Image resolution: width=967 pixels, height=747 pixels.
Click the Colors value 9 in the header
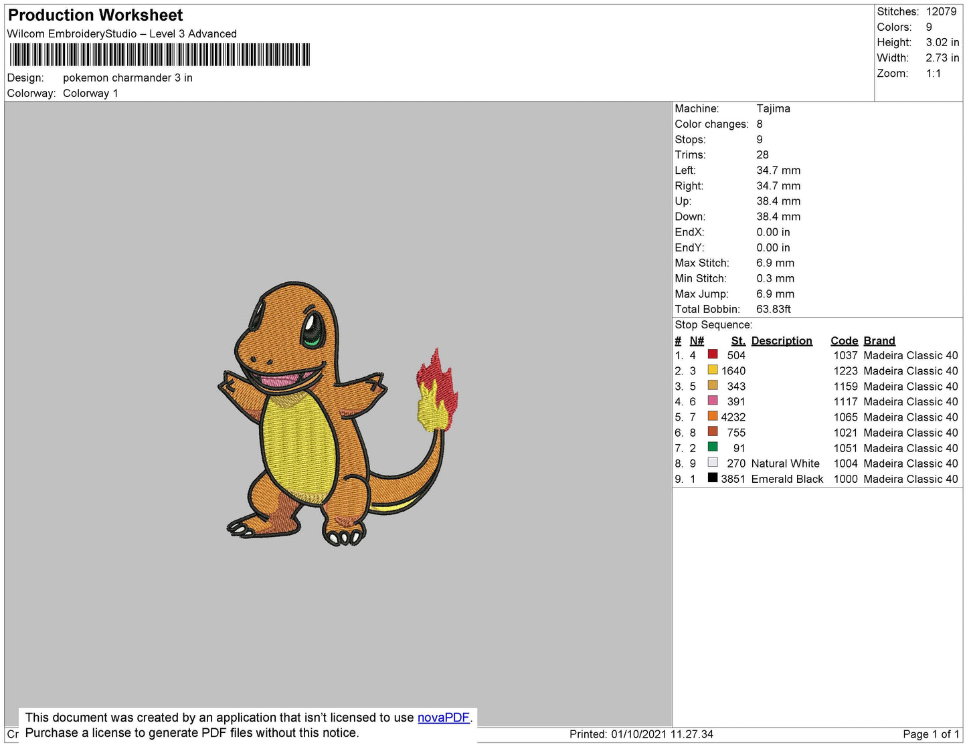929,27
